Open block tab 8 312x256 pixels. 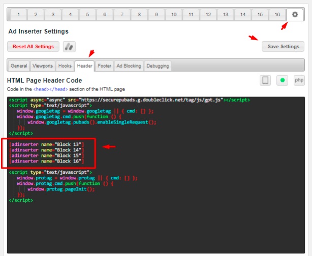tap(139, 15)
